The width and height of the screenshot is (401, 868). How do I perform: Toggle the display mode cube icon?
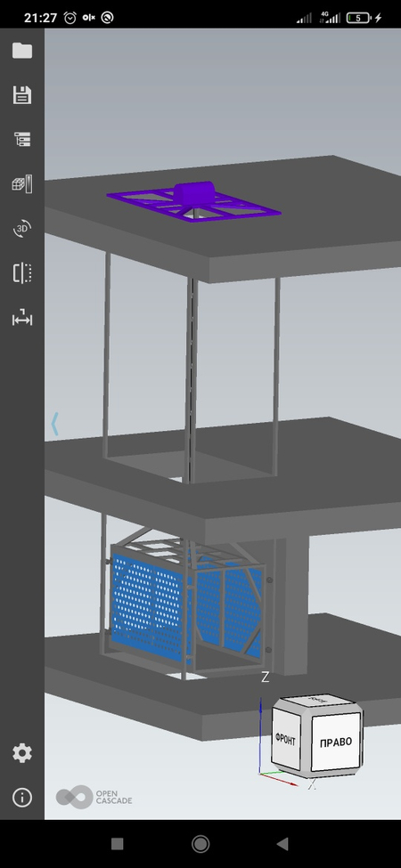click(x=22, y=184)
